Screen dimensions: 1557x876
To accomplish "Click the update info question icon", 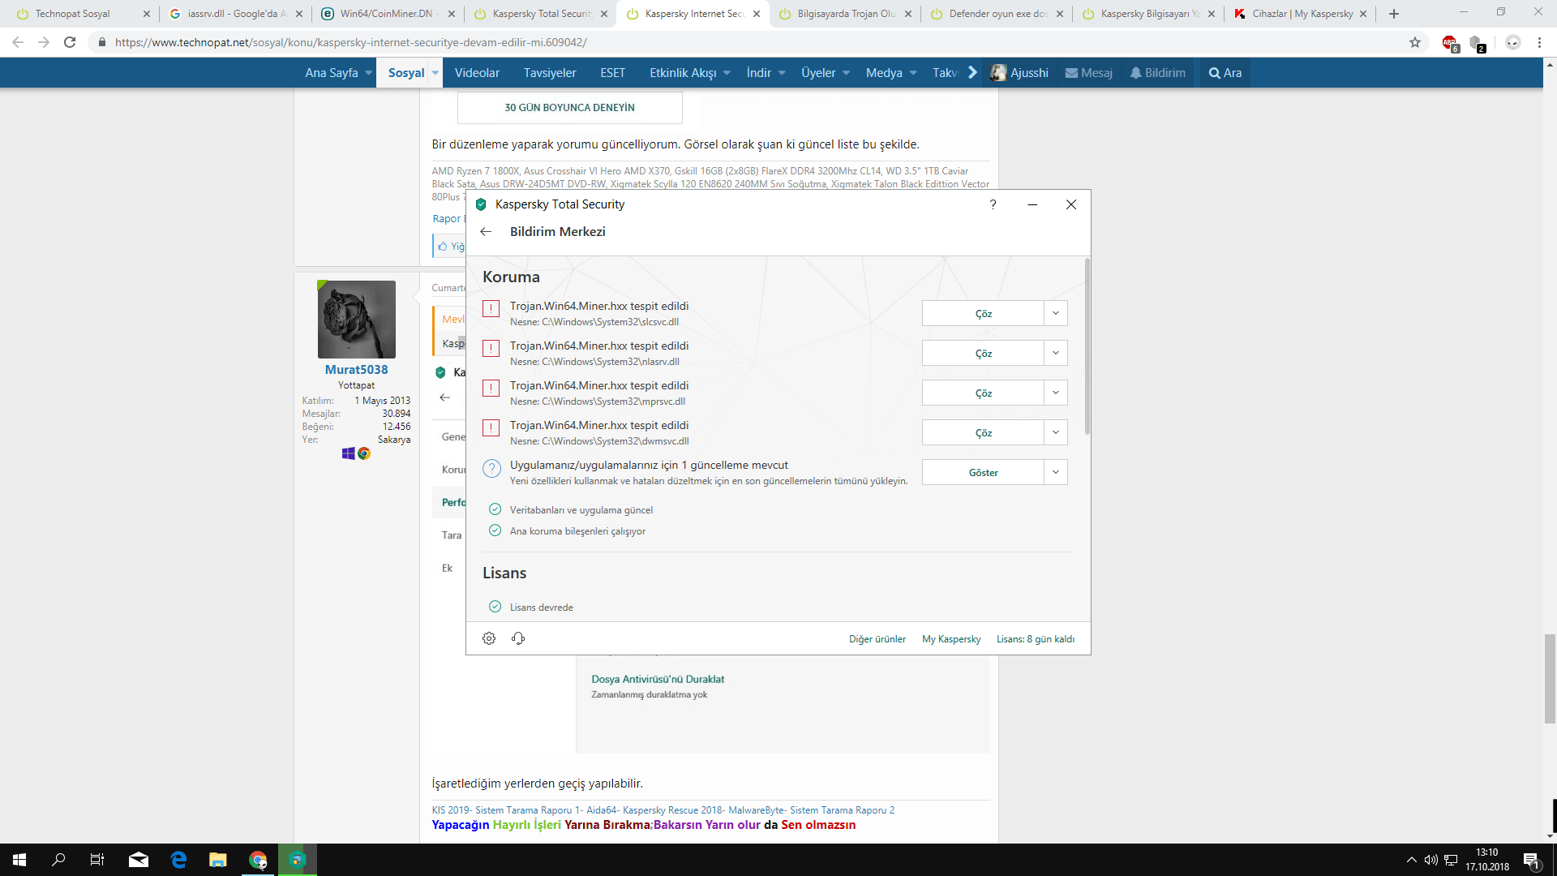I will click(491, 469).
